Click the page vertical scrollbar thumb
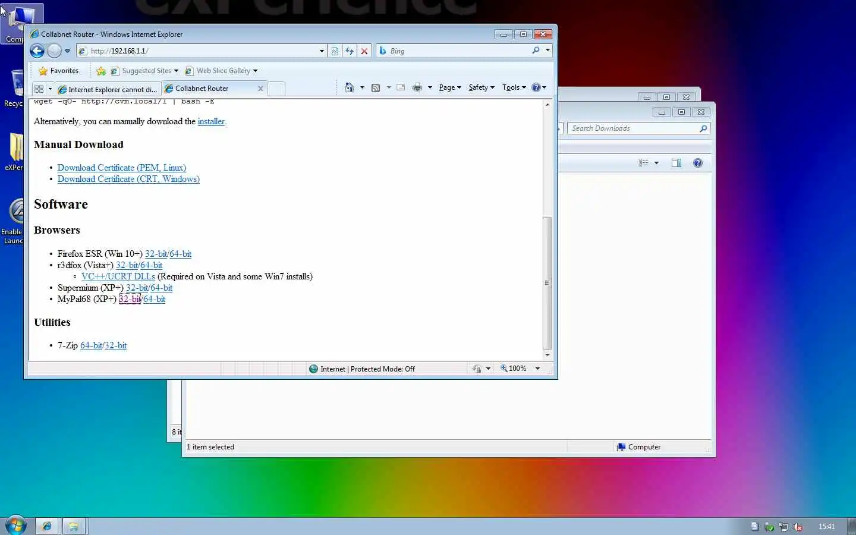This screenshot has width=856, height=535. click(547, 283)
